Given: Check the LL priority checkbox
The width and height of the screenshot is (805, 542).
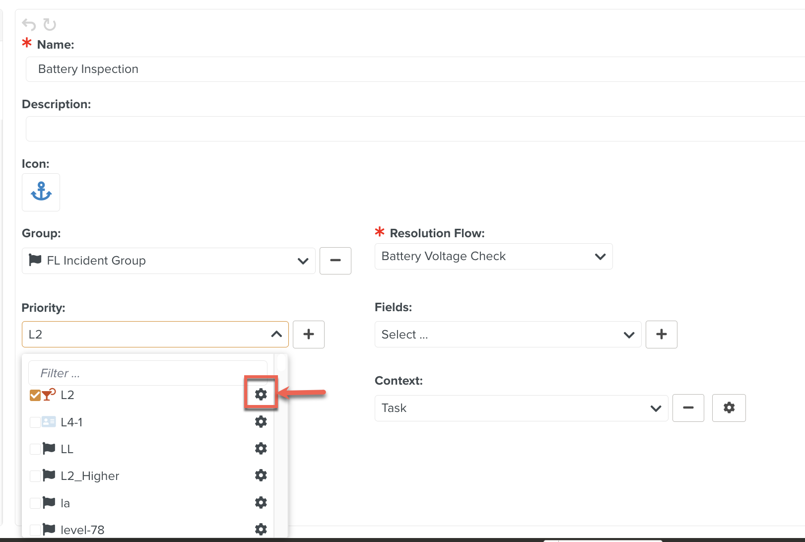Looking at the screenshot, I should coord(35,448).
